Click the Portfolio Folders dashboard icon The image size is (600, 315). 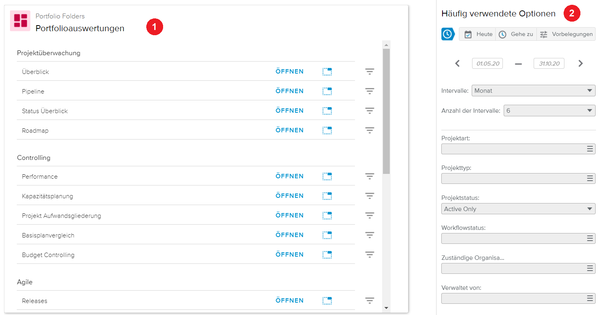pos(20,21)
